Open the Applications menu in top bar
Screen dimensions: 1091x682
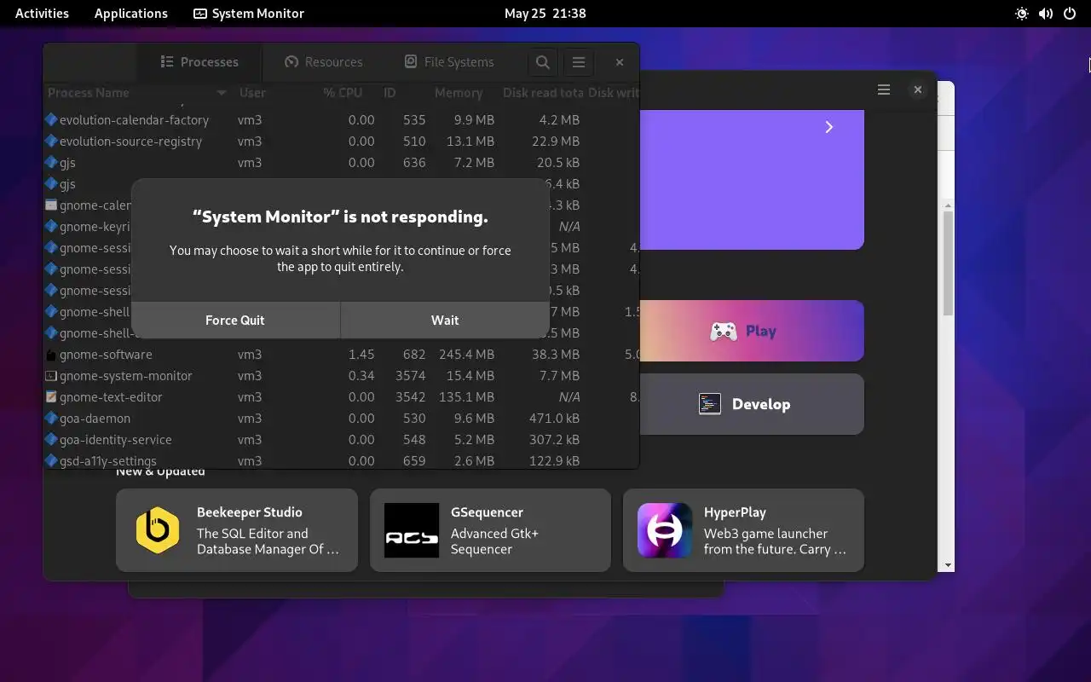coord(131,14)
